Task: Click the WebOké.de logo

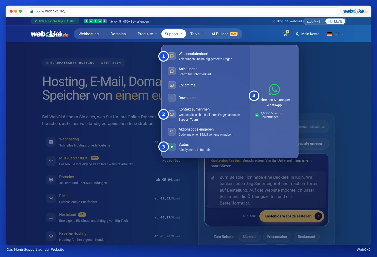Action: 50,34
